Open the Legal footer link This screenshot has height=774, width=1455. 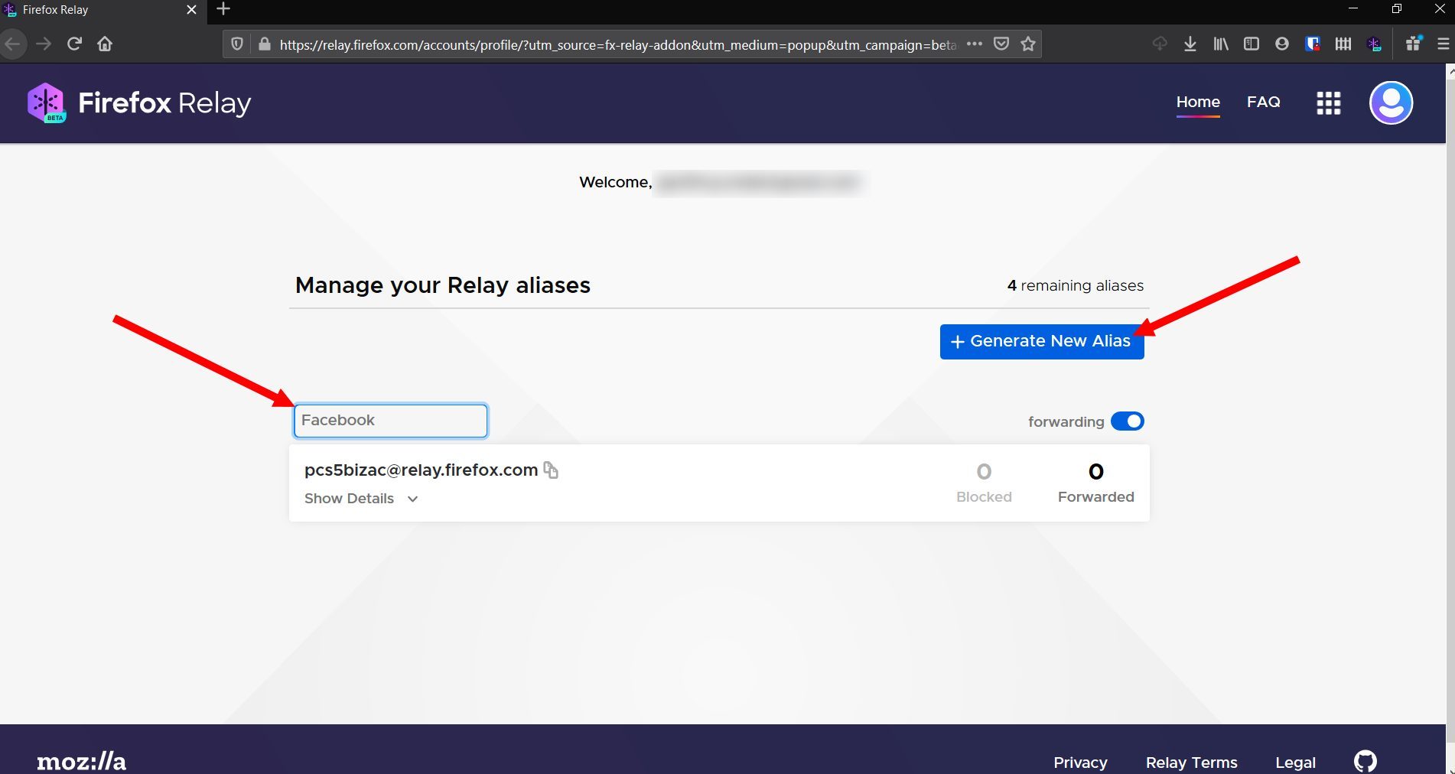tap(1295, 763)
